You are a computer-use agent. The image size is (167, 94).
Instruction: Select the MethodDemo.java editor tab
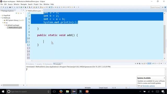pos(34,11)
